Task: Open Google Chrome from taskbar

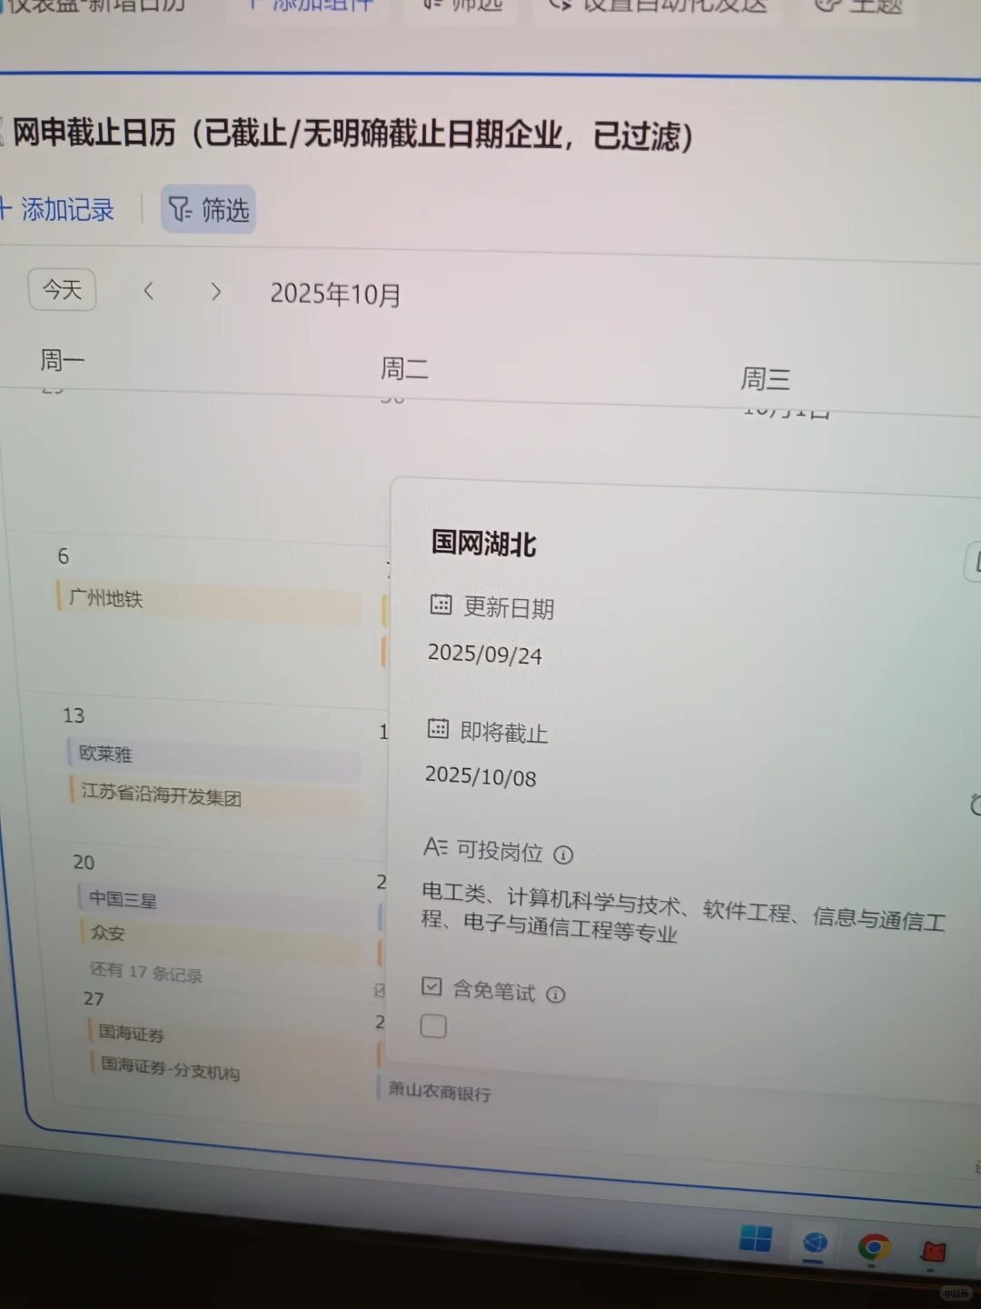Action: [x=874, y=1247]
